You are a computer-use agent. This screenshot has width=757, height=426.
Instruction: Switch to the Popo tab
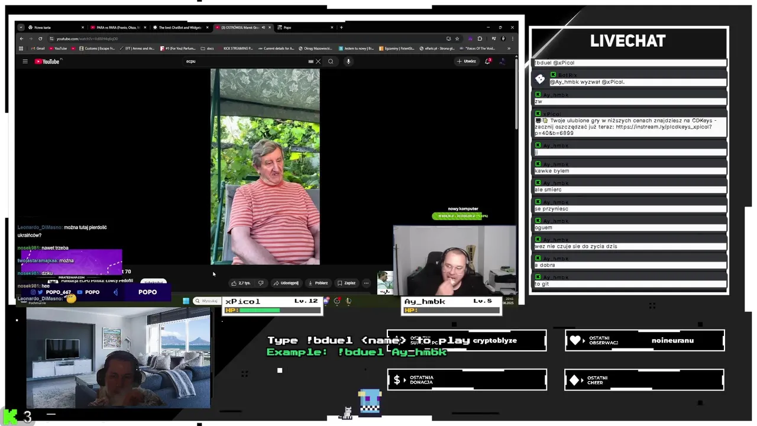click(x=305, y=27)
